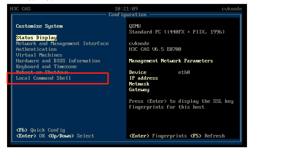Screen dimensions: 293x152
Task: Open Keyboard and Timezone settings
Action: pyautogui.click(x=46, y=67)
